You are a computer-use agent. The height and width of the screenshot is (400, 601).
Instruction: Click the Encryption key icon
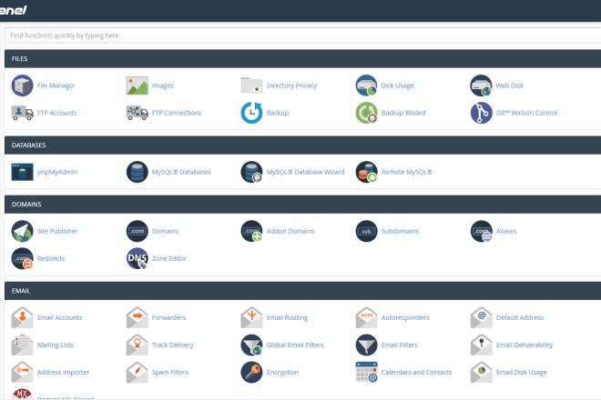(251, 372)
